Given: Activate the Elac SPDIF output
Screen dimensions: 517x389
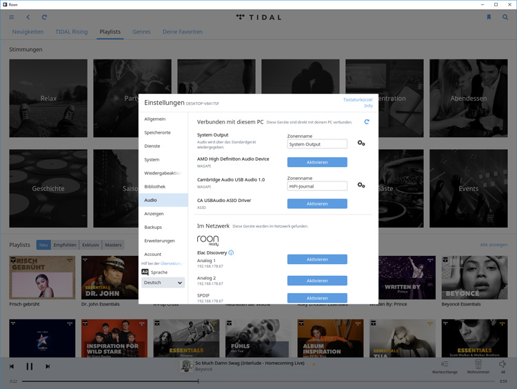Looking at the screenshot, I should [x=317, y=298].
